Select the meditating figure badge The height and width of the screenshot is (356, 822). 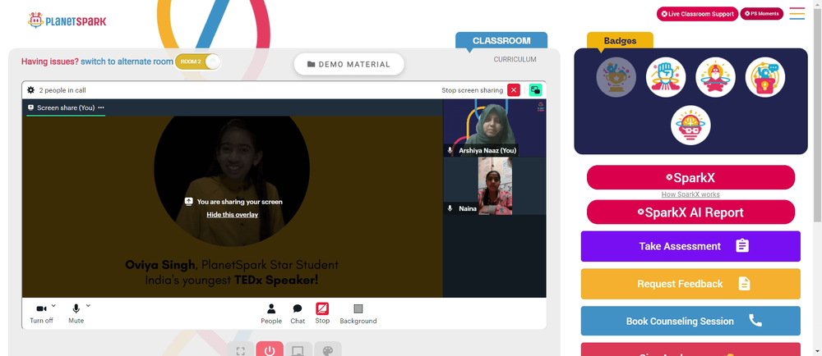[x=715, y=77]
